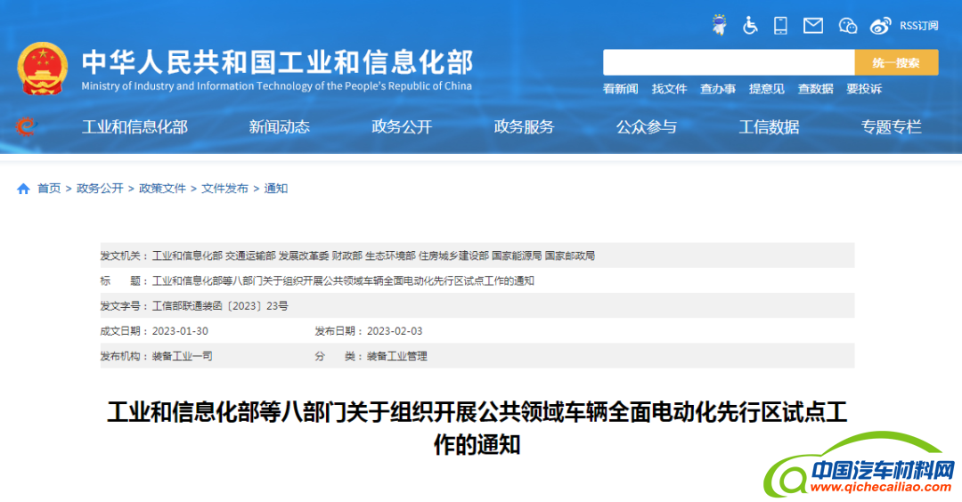The width and height of the screenshot is (962, 502).
Task: Click the national emblem logo
Action: [x=42, y=69]
